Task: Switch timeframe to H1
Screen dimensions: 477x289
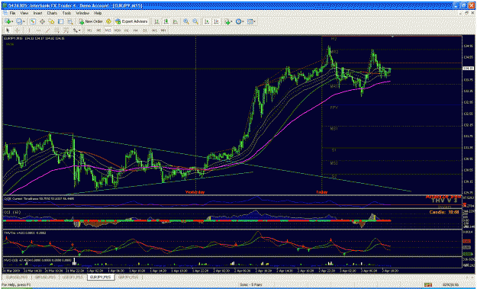Action: [127, 30]
